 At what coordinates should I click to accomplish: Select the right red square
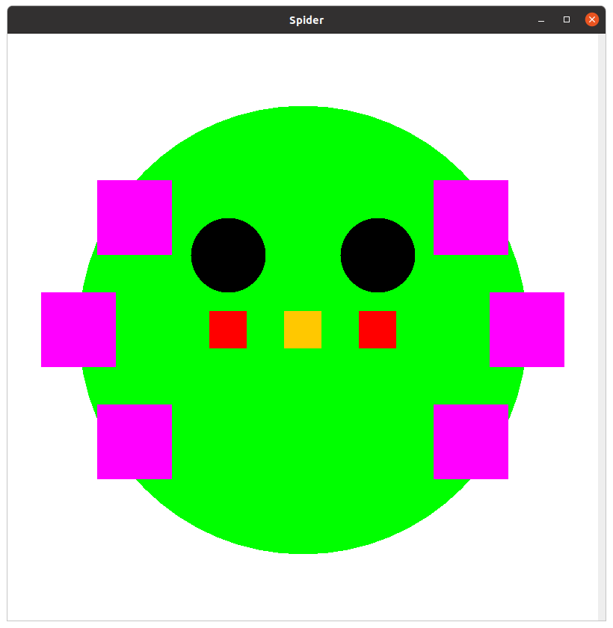coord(378,330)
